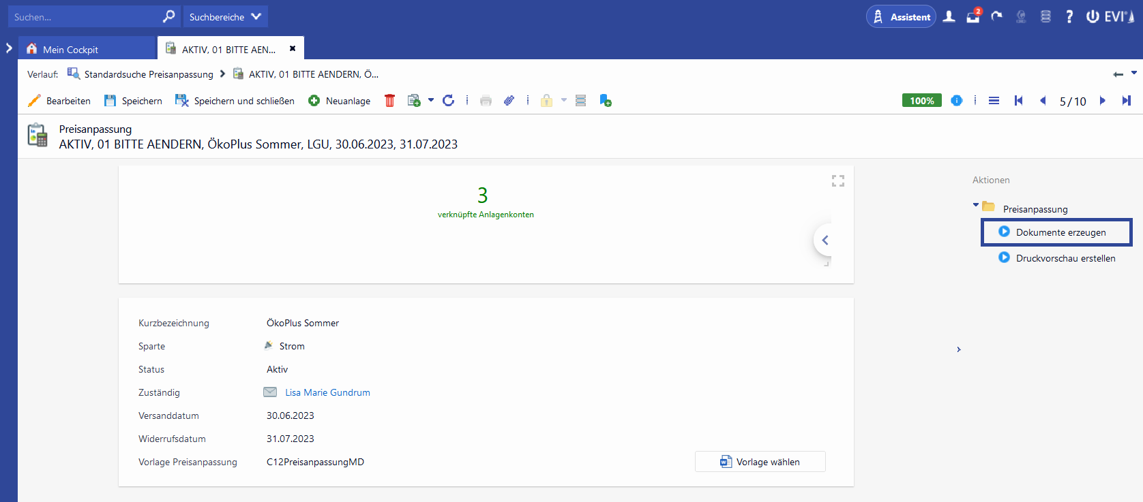1143x502 pixels.
Task: Open dropdown arrow beside copy icon
Action: 431,101
